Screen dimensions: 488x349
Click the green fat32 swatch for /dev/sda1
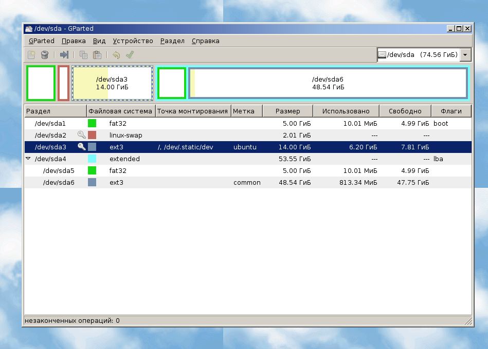92,123
